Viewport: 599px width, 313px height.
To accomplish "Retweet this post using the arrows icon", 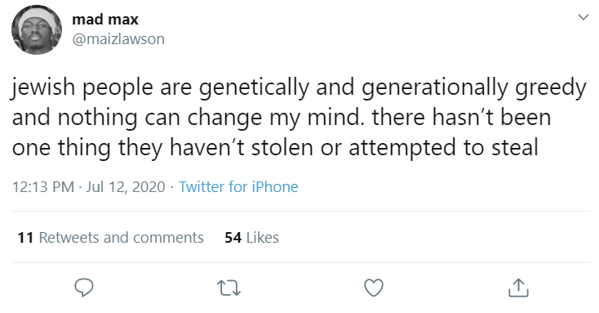I will (x=229, y=288).
